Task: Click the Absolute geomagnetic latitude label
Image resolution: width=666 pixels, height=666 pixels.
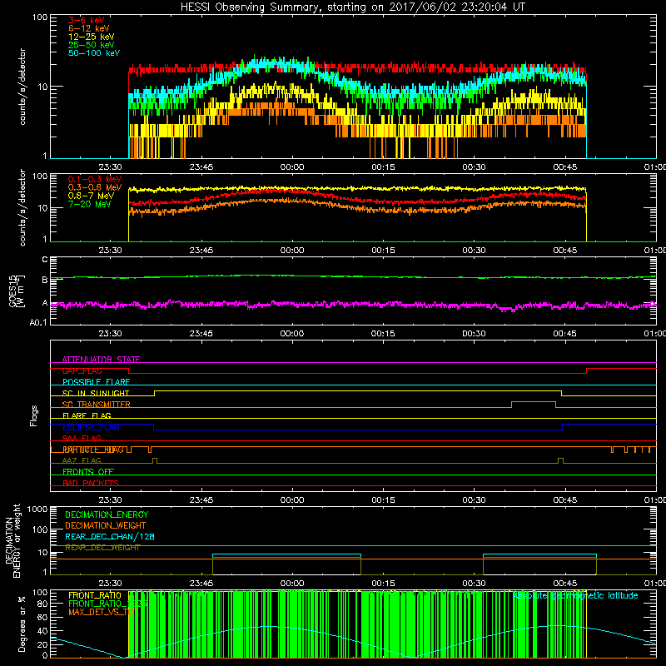Action: pos(575,595)
